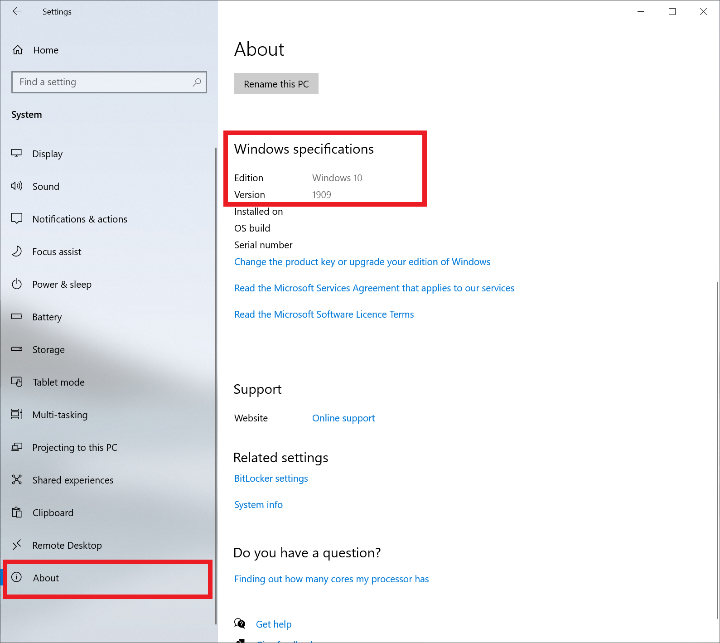Click the version value 1909

[322, 195]
